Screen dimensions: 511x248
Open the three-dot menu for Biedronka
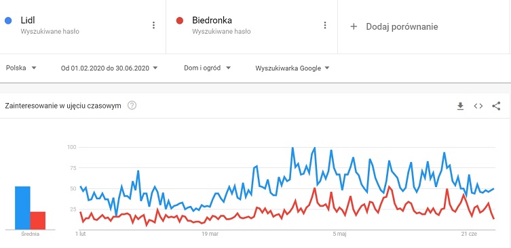point(324,25)
